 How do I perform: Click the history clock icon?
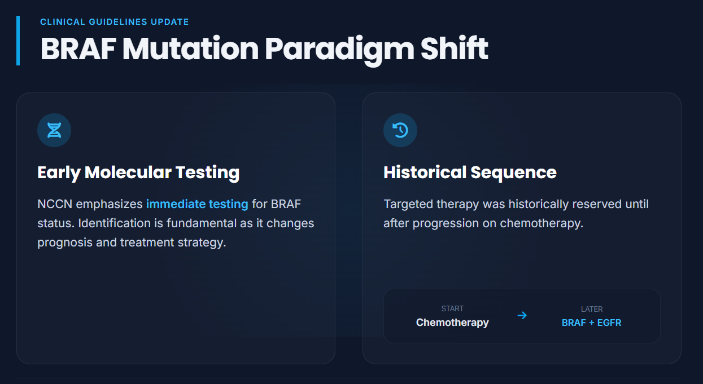coord(400,130)
